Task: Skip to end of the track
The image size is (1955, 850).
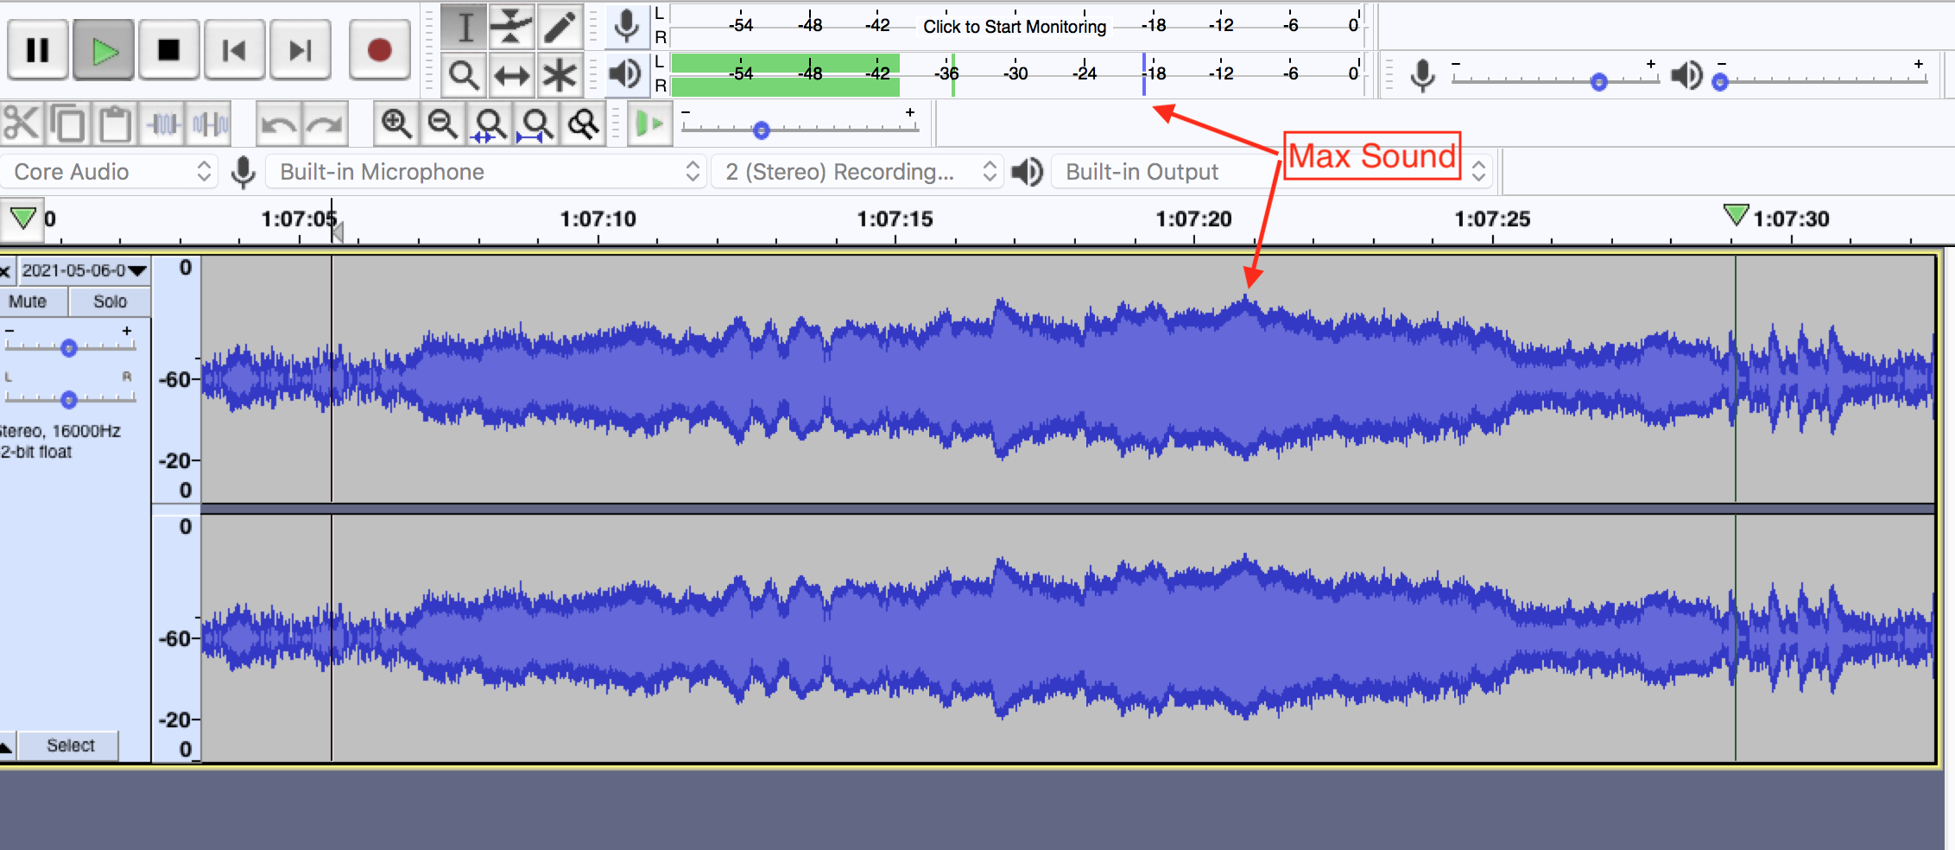Action: pos(300,50)
